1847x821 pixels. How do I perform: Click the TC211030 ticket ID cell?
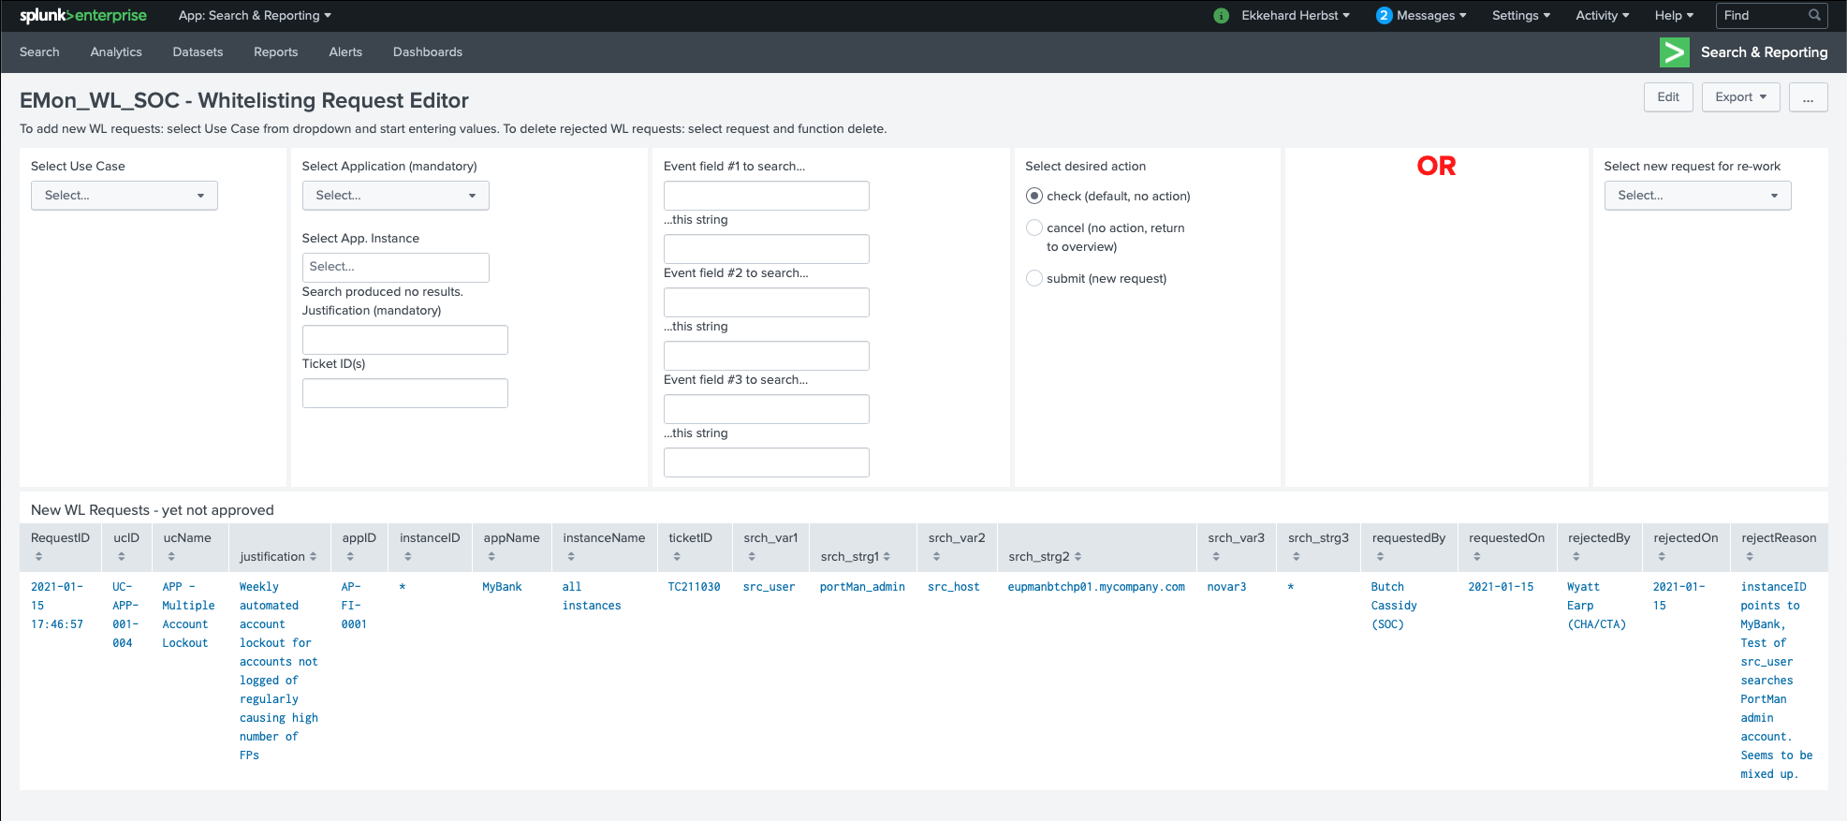pyautogui.click(x=694, y=587)
